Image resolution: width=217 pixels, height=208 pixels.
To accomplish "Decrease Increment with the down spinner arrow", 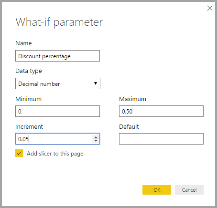I will tap(96, 141).
